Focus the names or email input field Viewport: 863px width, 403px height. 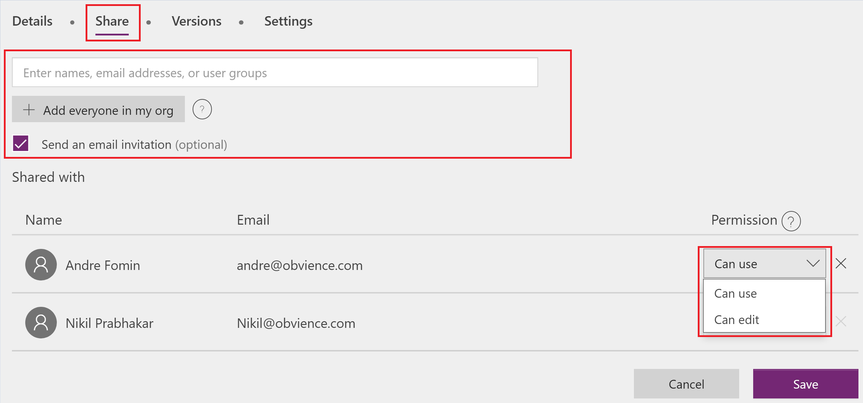click(x=275, y=73)
